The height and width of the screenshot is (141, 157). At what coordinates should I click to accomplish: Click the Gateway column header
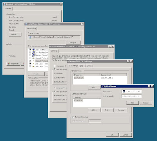click(x=87, y=98)
